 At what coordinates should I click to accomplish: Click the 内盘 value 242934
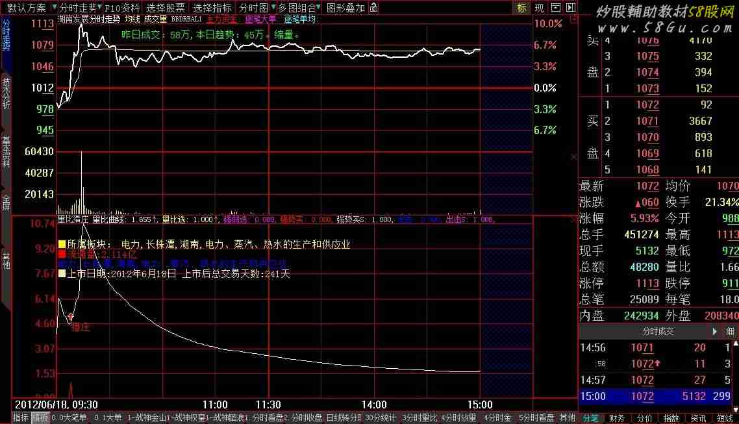point(641,316)
